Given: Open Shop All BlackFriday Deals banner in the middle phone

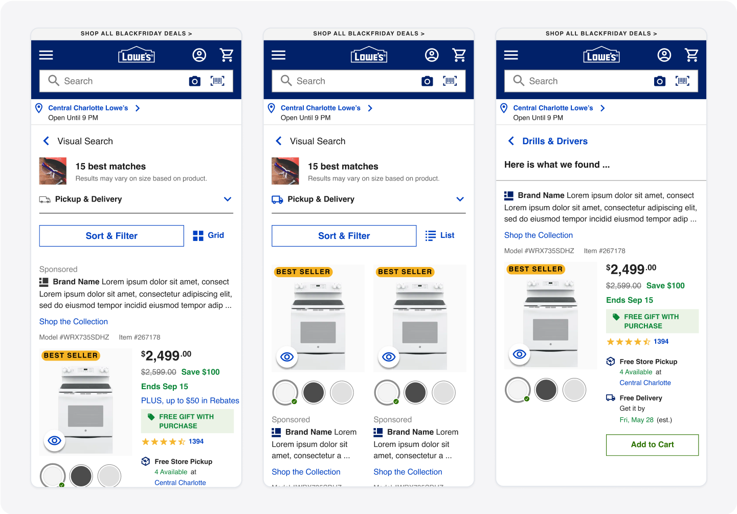Looking at the screenshot, I should [368, 34].
